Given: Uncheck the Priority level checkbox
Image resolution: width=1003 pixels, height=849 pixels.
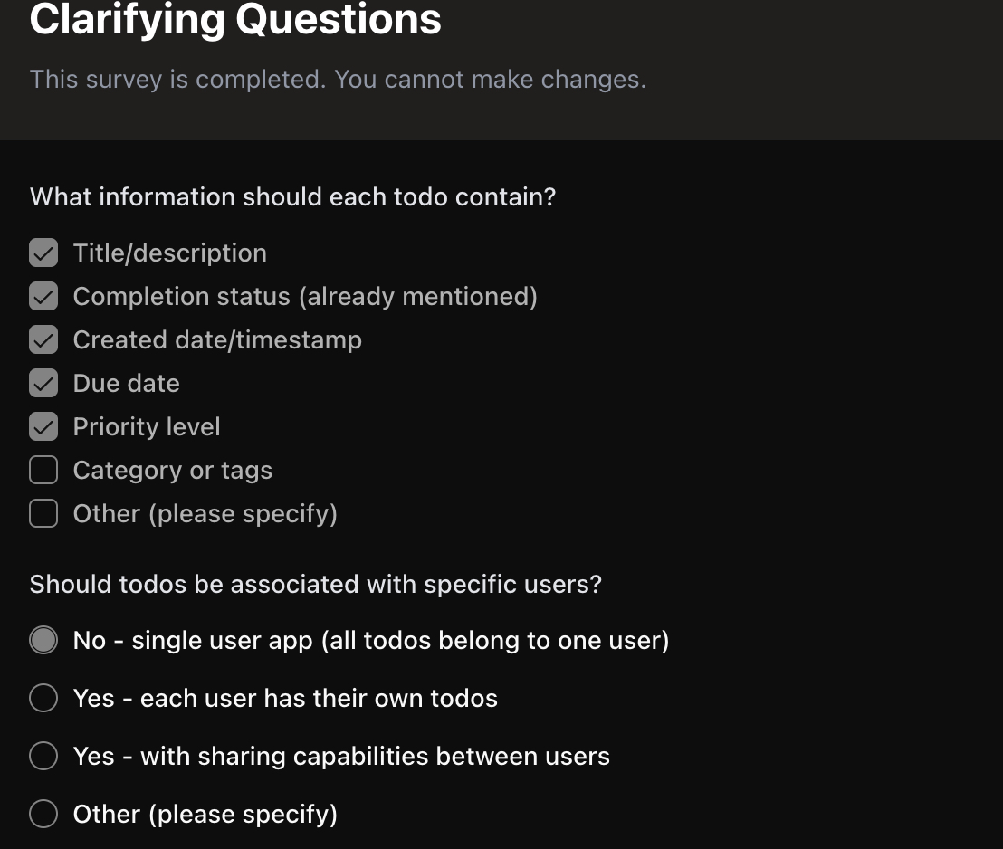Looking at the screenshot, I should [x=43, y=426].
